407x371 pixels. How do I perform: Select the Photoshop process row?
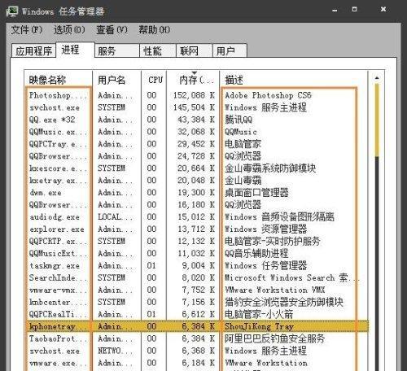[x=196, y=95]
